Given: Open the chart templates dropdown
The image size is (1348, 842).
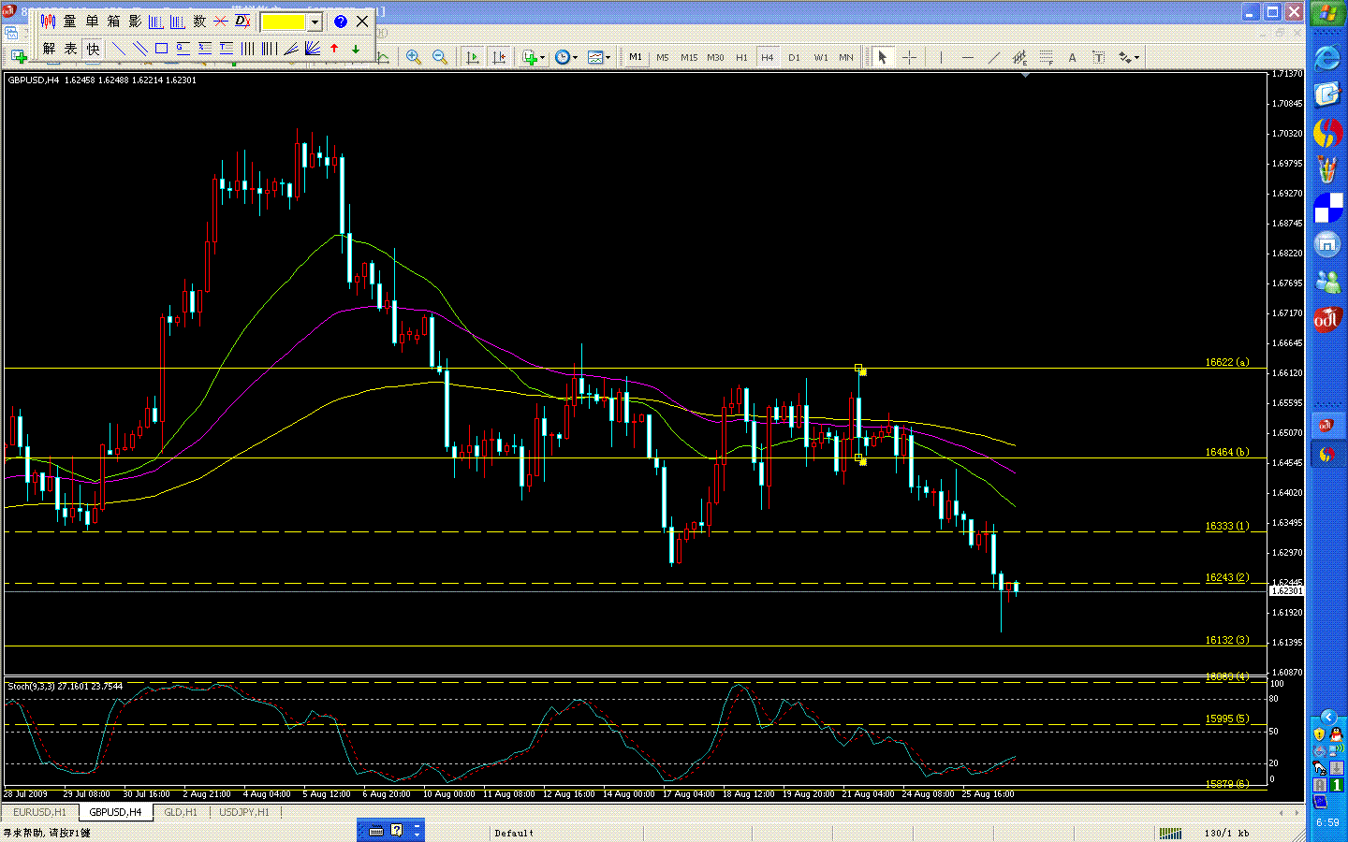Looking at the screenshot, I should (x=599, y=57).
